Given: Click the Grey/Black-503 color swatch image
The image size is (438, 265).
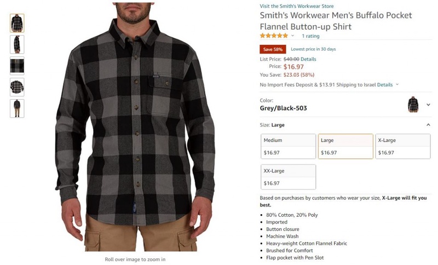Looking at the screenshot, I should click(x=413, y=105).
